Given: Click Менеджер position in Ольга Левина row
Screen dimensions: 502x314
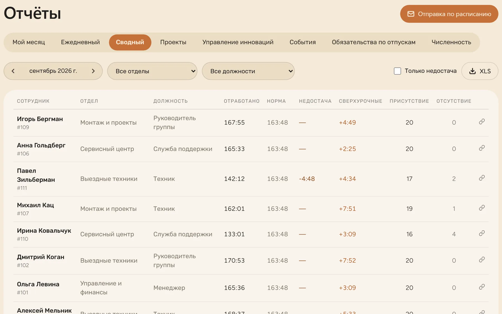Looking at the screenshot, I should (x=169, y=288).
